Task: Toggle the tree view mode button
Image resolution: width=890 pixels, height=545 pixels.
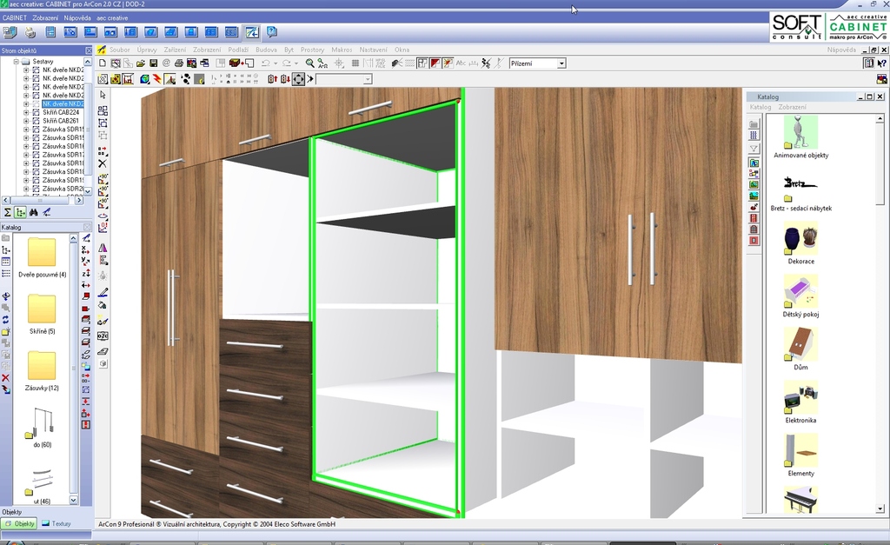Action: (20, 212)
